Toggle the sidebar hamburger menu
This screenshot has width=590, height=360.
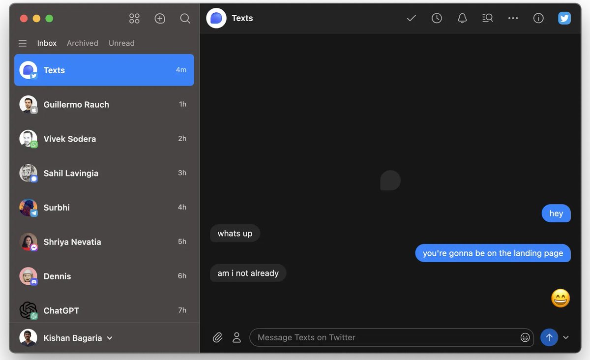(23, 43)
